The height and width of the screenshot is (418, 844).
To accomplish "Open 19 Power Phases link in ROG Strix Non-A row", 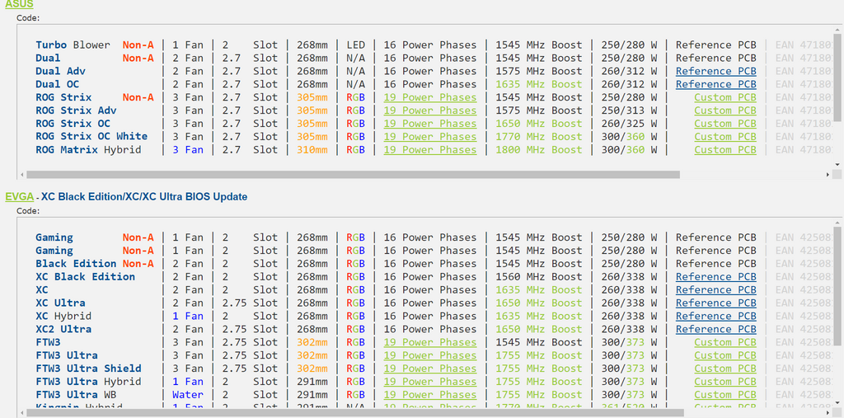I will click(430, 97).
